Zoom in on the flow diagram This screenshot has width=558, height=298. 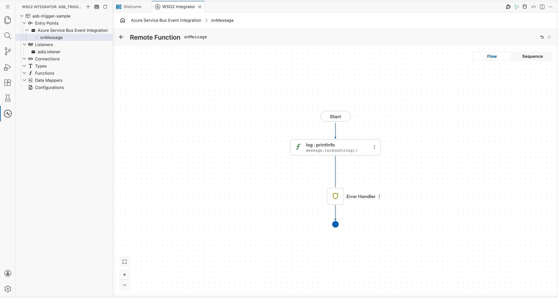point(125,275)
